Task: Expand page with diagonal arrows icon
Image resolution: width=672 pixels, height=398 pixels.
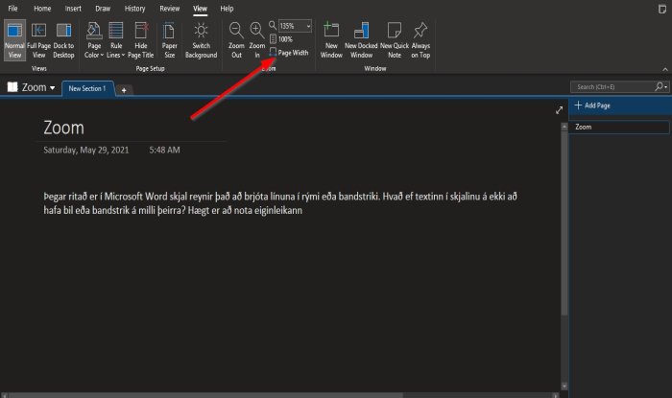Action: [x=559, y=110]
